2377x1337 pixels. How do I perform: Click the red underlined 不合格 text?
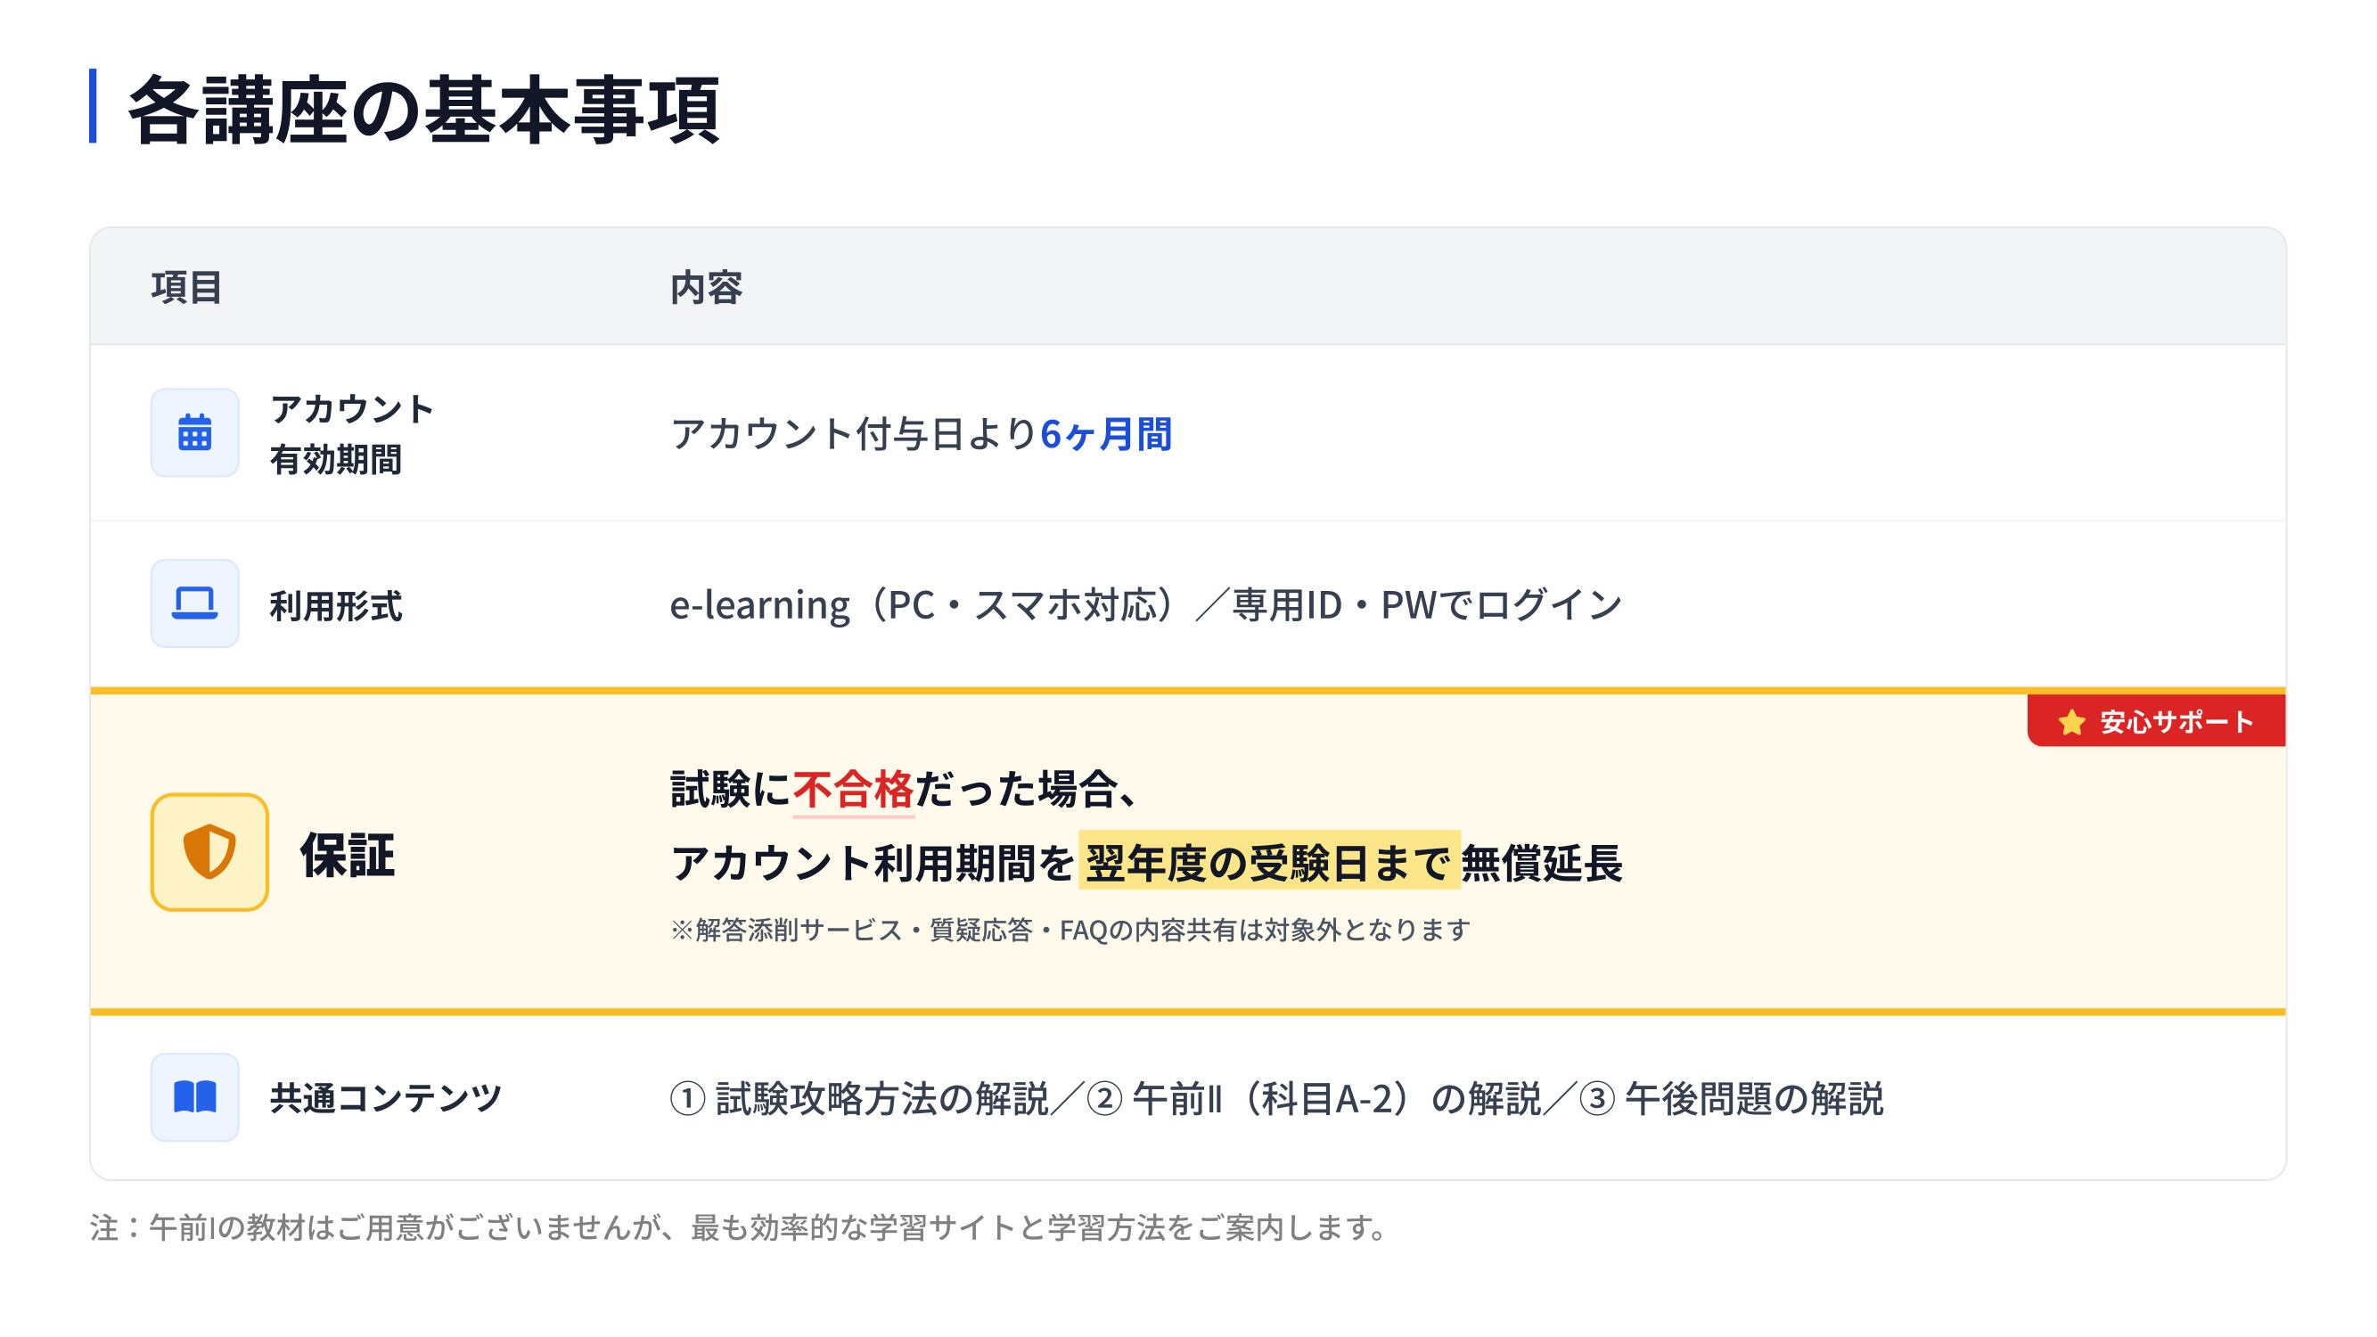point(853,790)
